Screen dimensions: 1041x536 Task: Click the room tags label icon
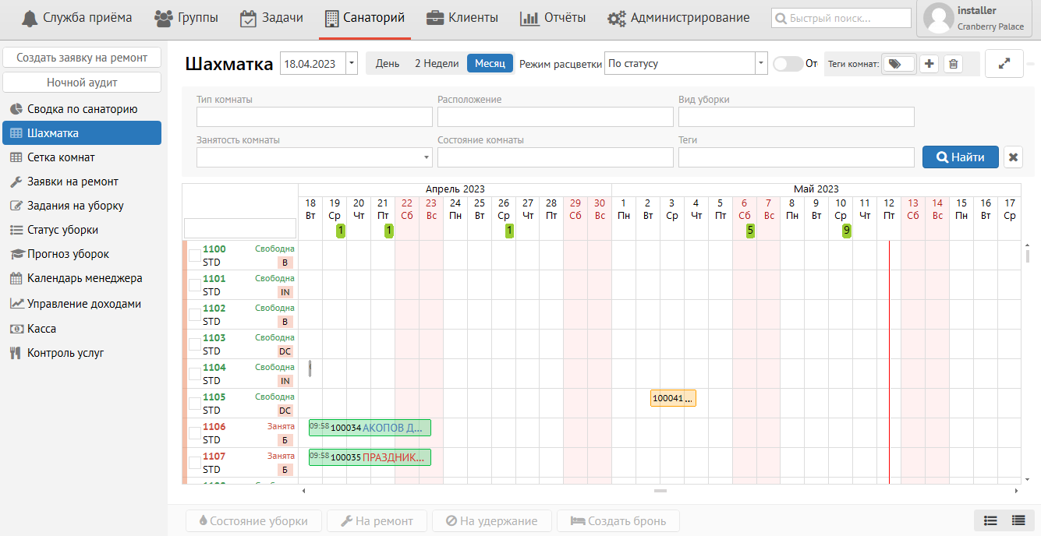[898, 64]
